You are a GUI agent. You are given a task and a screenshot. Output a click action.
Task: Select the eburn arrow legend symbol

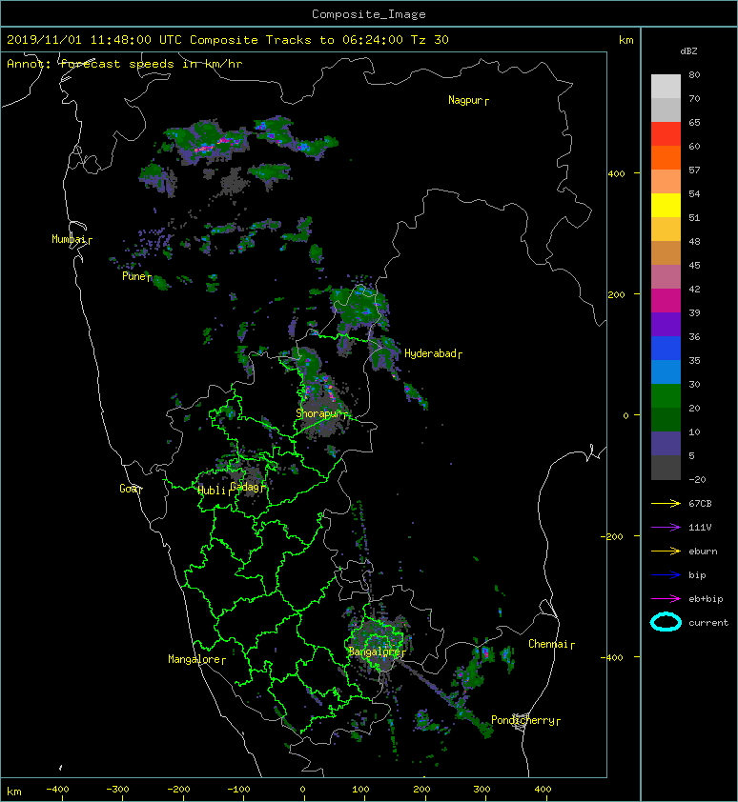click(666, 551)
